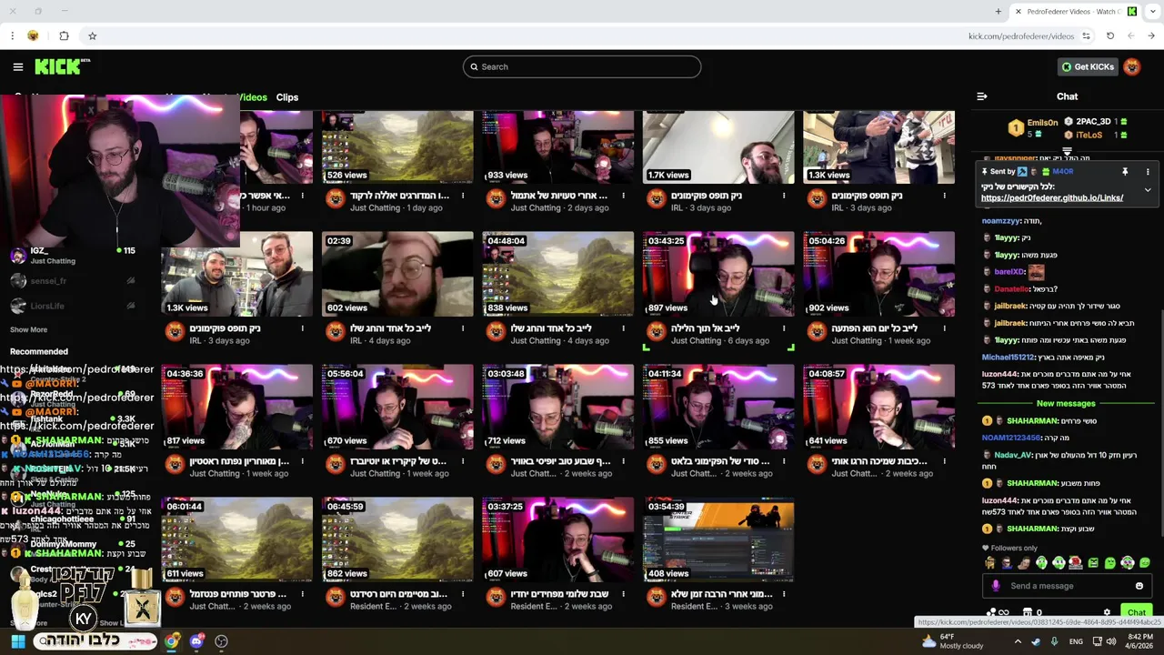Click the ENG language indicator
Image resolution: width=1164 pixels, height=655 pixels.
click(x=1076, y=641)
